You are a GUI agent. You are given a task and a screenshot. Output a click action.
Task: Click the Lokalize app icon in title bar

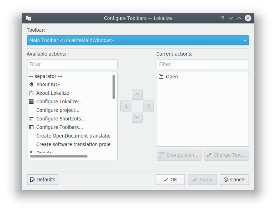coord(28,18)
